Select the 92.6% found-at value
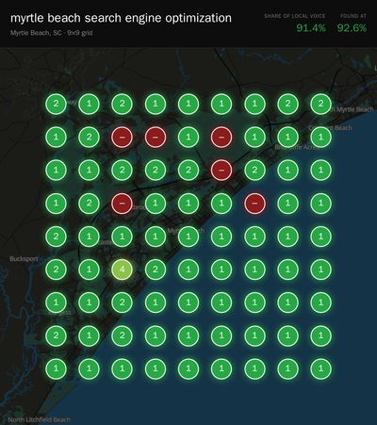The image size is (377, 425). coord(352,28)
